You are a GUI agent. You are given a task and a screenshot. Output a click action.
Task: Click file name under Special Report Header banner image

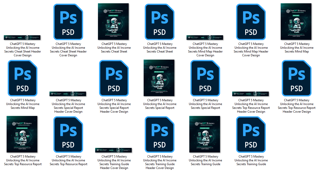pos(69,106)
